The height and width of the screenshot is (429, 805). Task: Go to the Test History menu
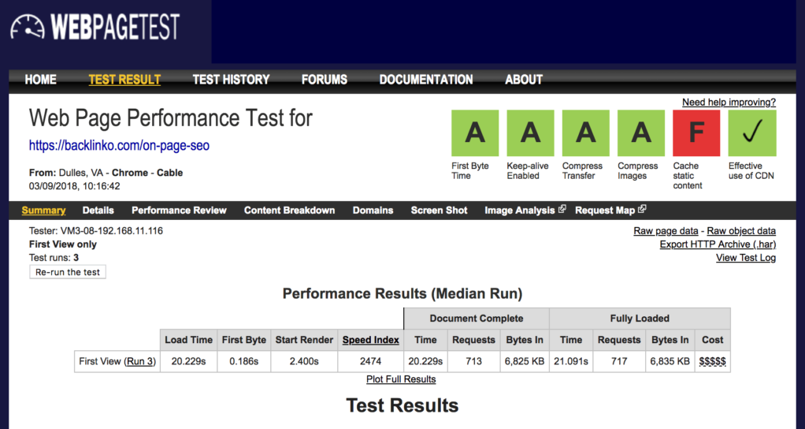[x=231, y=80]
